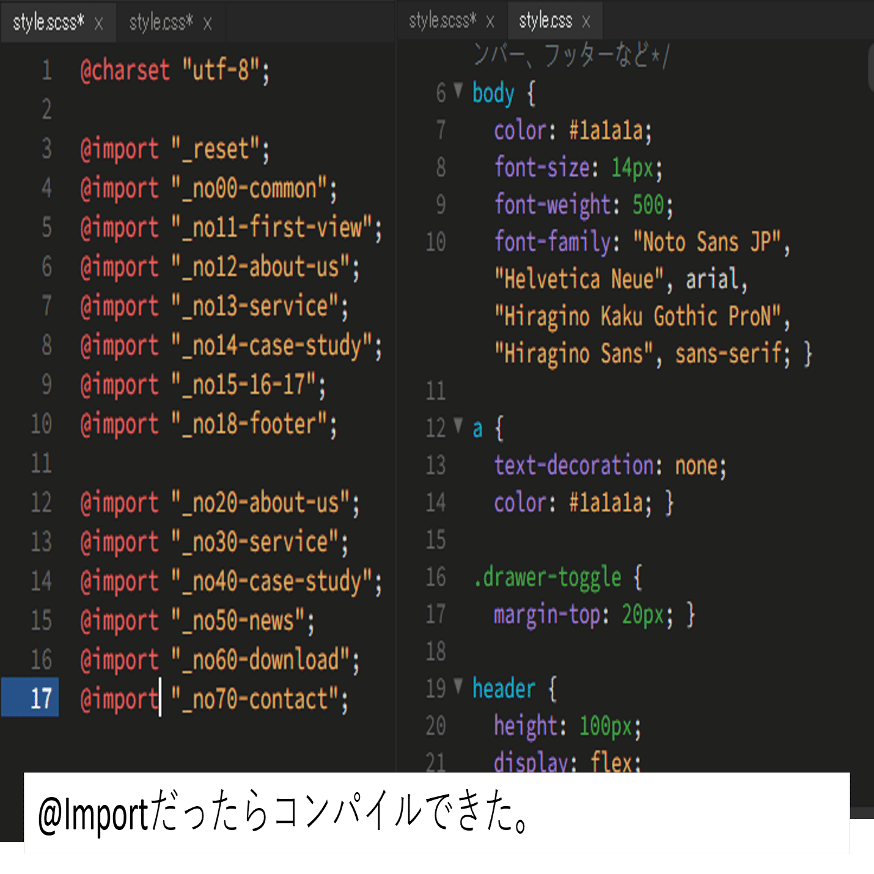This screenshot has width=874, height=874.
Task: Collapse the 'a' rule fold arrow
Action: click(x=458, y=425)
